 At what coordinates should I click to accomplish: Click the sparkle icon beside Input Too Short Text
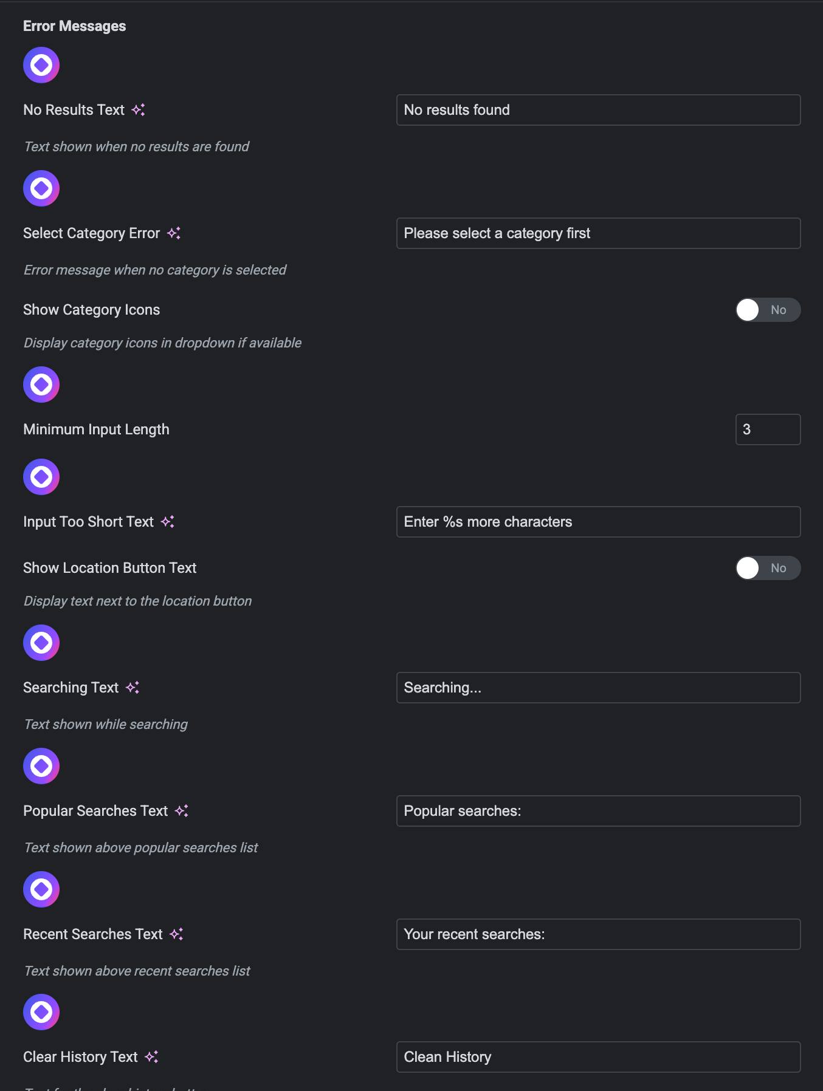click(x=168, y=522)
